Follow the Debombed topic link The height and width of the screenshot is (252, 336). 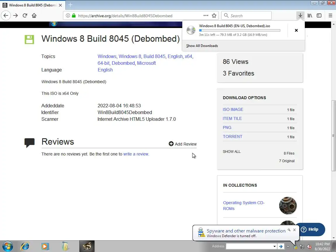(123, 63)
